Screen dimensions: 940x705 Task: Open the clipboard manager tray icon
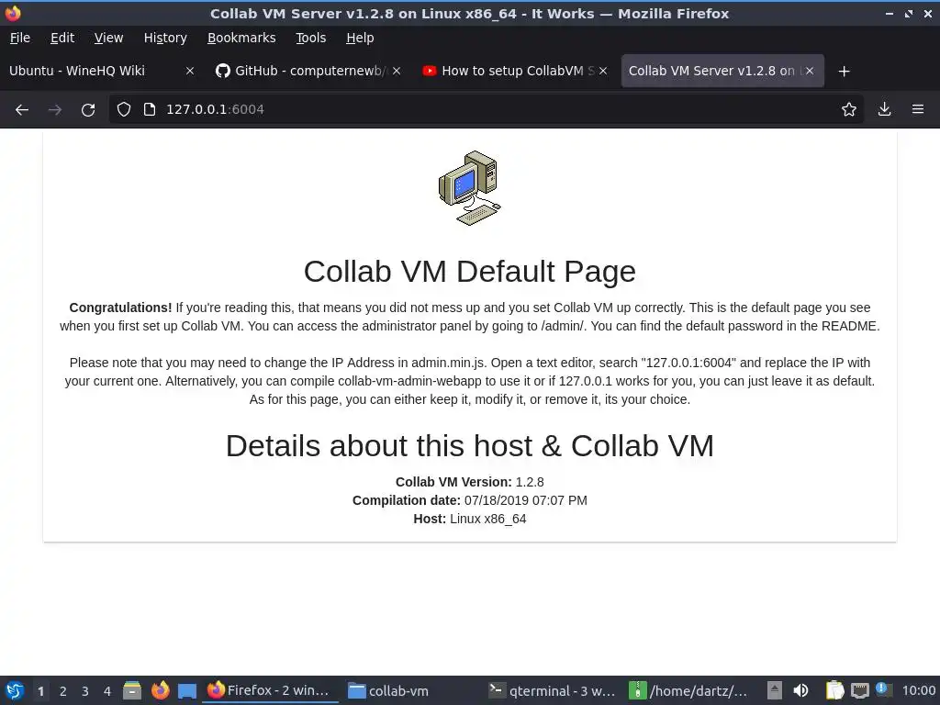click(x=834, y=690)
